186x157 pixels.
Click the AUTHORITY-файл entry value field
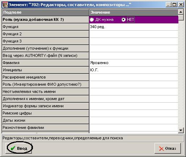tap(134, 55)
